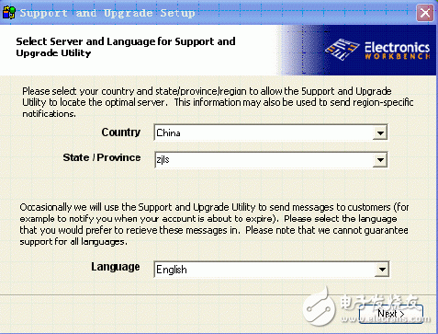The image size is (438, 334).
Task: Click the State / Province label
Action: click(102, 157)
